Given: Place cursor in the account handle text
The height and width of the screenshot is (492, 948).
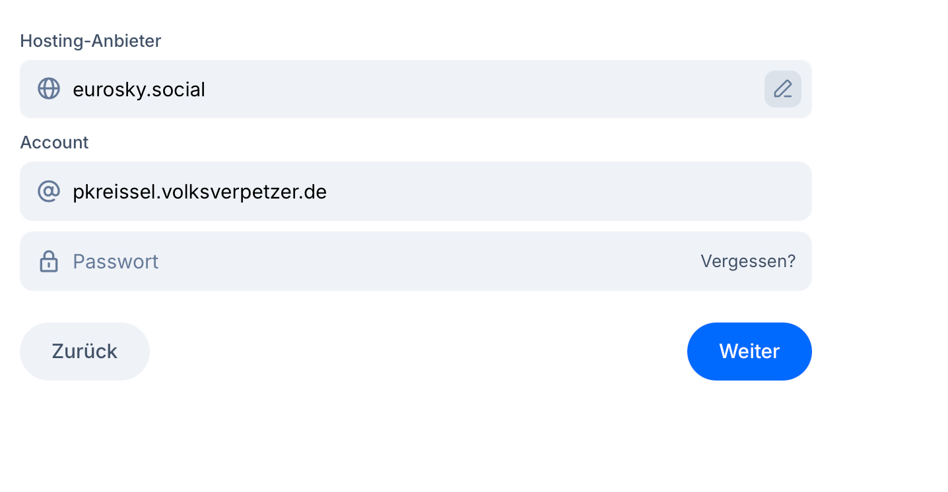Looking at the screenshot, I should coord(199,192).
